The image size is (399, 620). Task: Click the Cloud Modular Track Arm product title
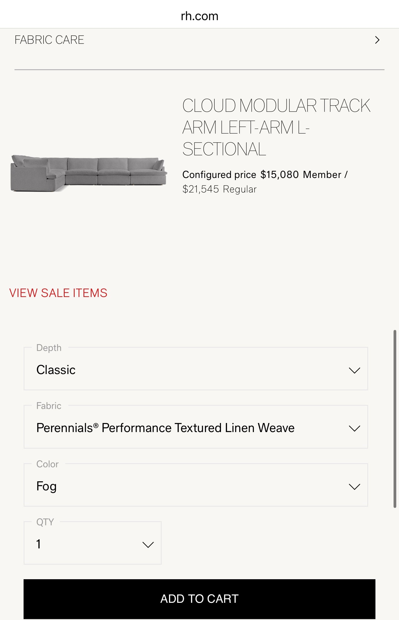[x=276, y=127]
